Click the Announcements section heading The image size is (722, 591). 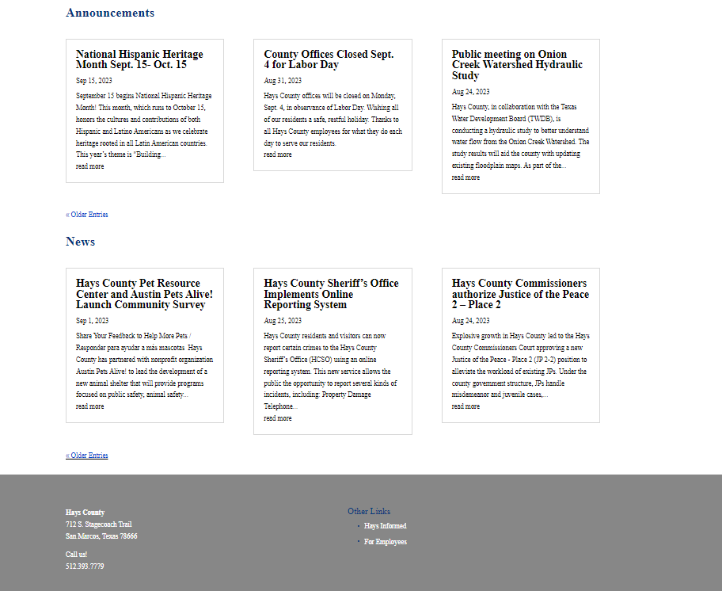110,13
